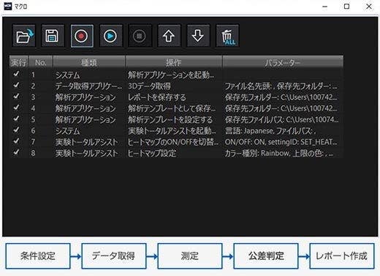Viewport: 380px width, 276px height.
Task: Click the macro window app icon in title bar
Action: pos(8,7)
